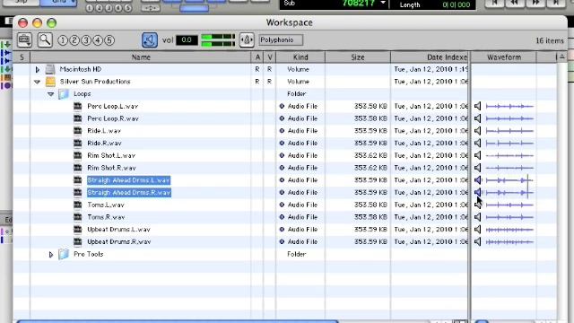Screen dimensions: 574x323
Task: Select the Perc Loop.L.wav file icon
Action: [x=78, y=106]
